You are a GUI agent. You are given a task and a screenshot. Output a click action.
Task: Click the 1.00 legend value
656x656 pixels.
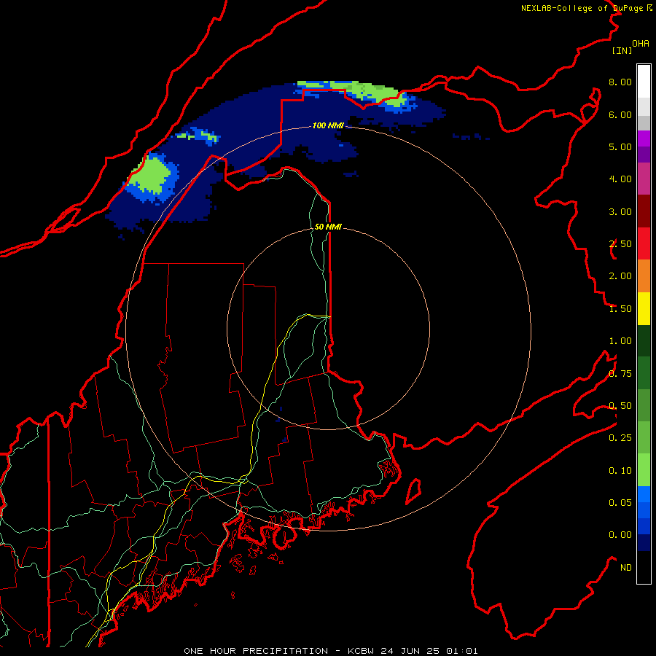coord(620,341)
